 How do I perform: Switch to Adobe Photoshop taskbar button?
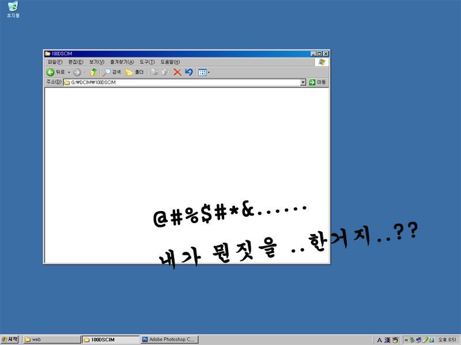[x=169, y=340]
